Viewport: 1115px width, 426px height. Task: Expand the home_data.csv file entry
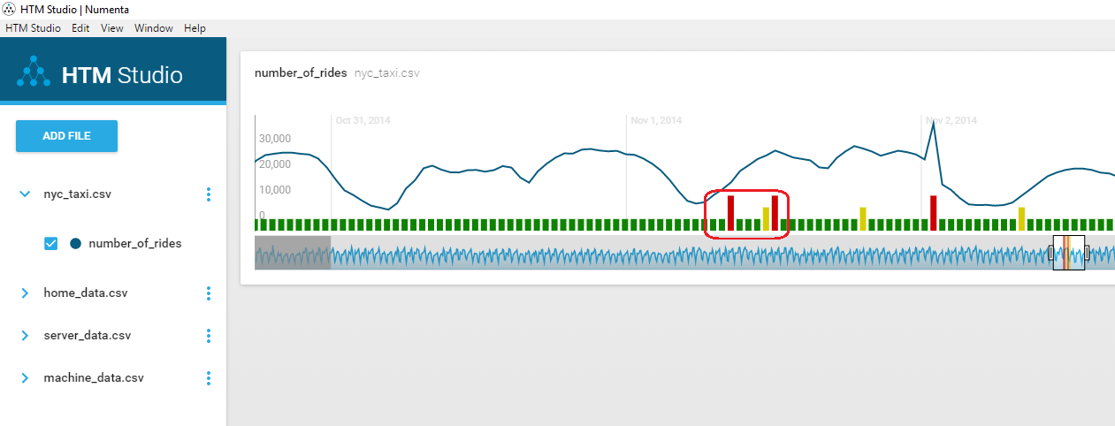coord(25,293)
